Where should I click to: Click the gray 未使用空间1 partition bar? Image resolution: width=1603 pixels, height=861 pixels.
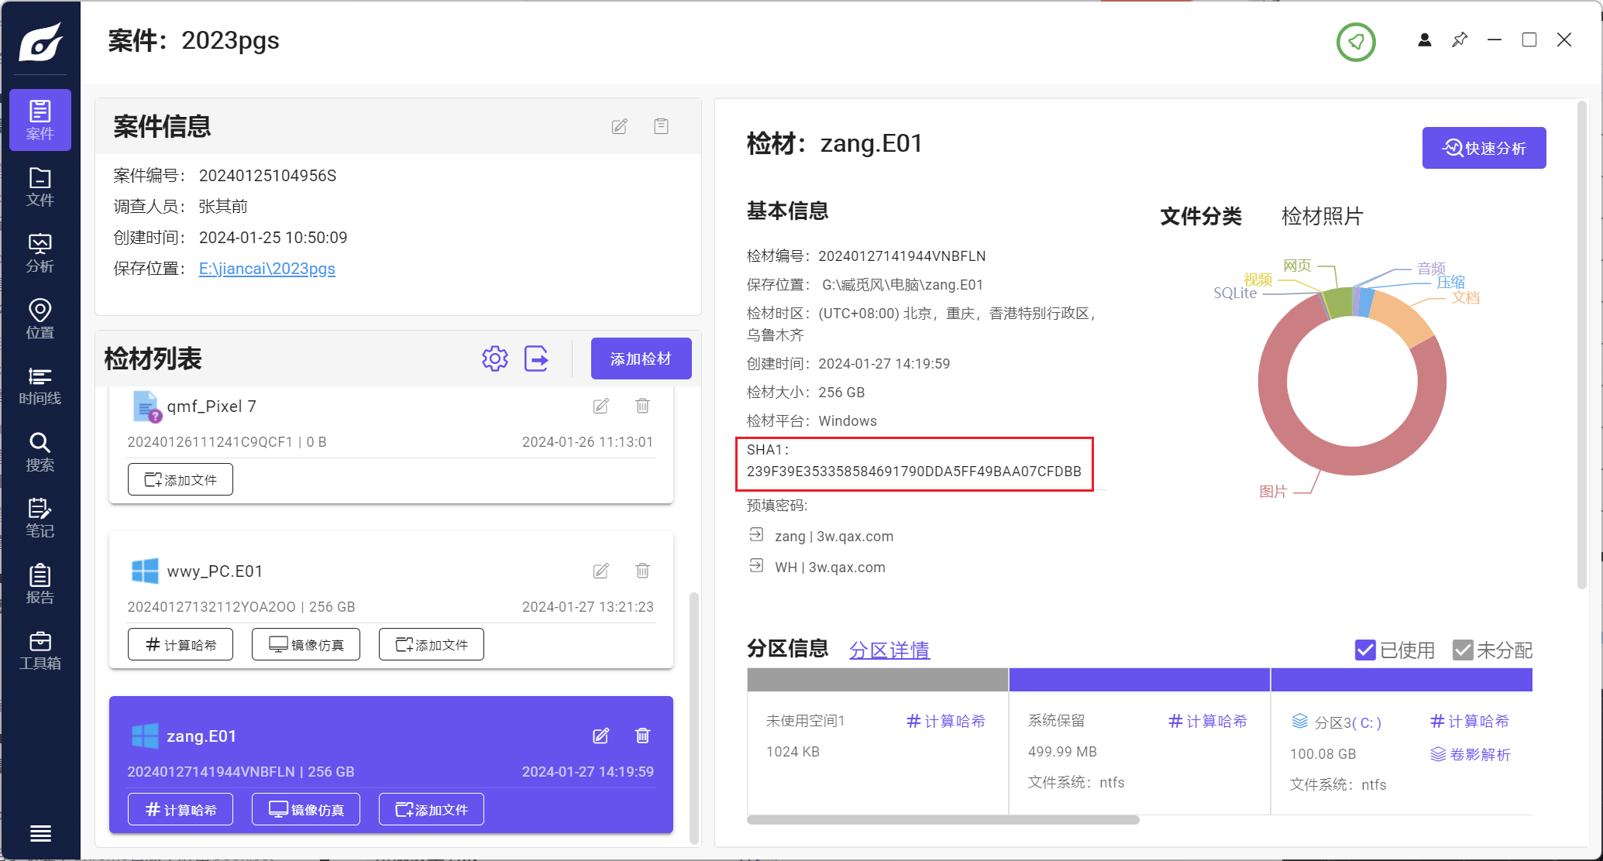877,679
